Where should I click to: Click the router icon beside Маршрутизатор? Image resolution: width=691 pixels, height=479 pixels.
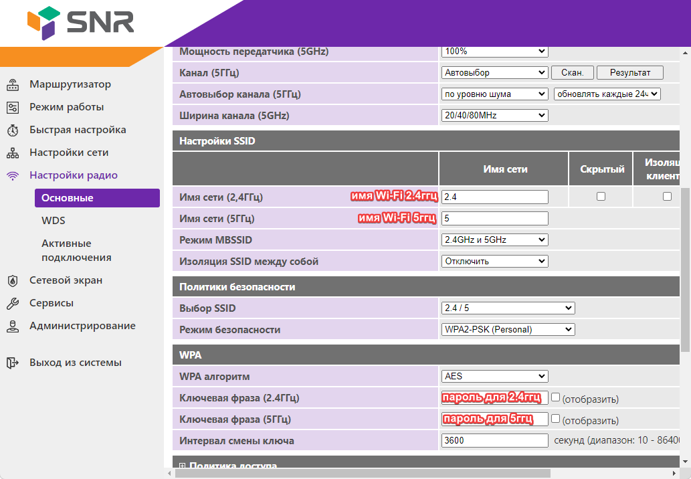13,84
